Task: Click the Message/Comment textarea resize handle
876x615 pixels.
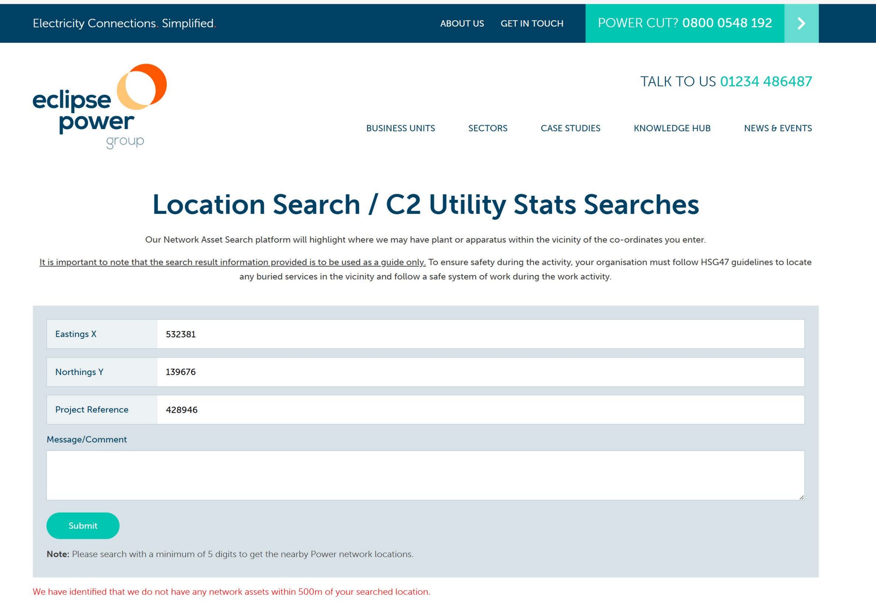Action: (801, 497)
